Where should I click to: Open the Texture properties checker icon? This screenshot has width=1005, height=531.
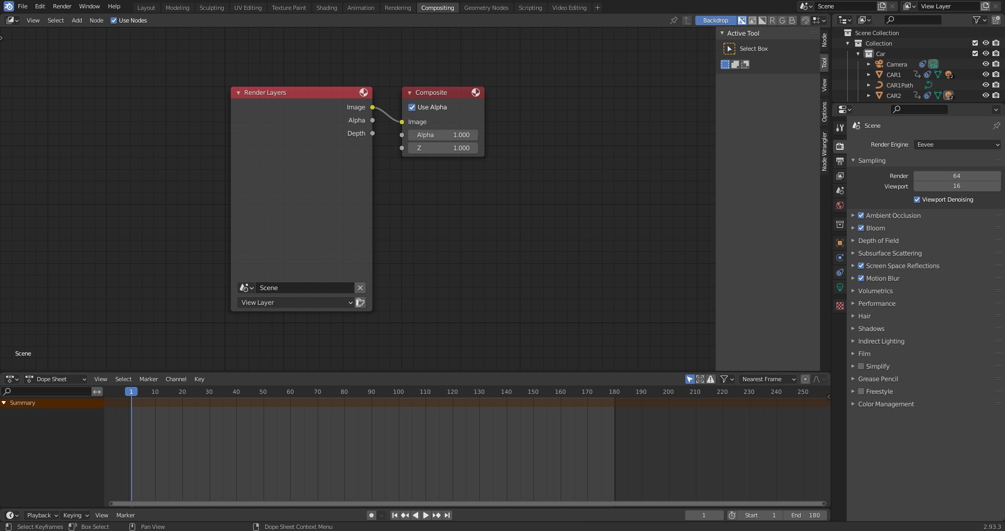840,306
